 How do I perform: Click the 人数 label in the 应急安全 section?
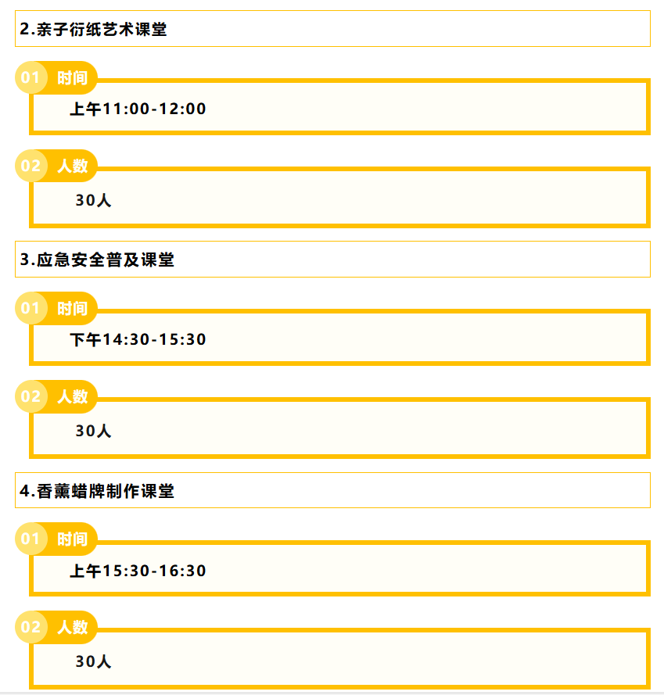[72, 396]
